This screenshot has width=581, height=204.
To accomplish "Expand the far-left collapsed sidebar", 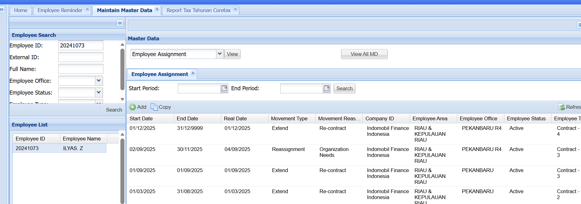I will tap(2, 10).
